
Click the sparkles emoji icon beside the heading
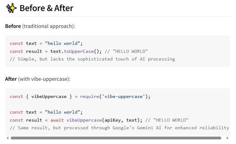(x=11, y=8)
